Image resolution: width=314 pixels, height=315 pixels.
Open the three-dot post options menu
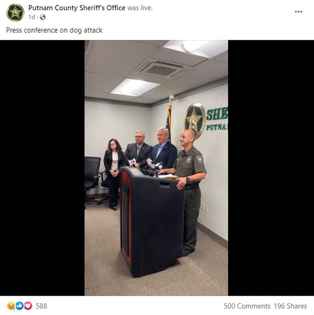(x=299, y=12)
